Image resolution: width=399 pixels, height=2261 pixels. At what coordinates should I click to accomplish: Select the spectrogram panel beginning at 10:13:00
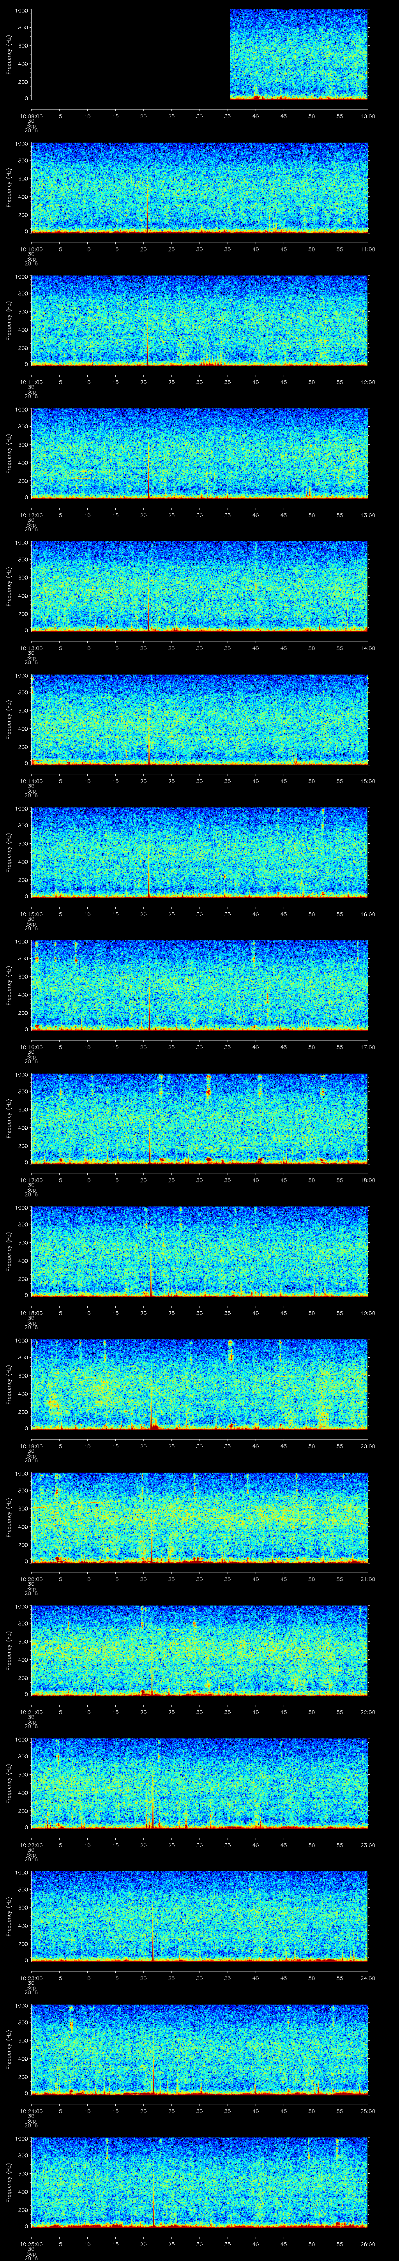(x=200, y=585)
